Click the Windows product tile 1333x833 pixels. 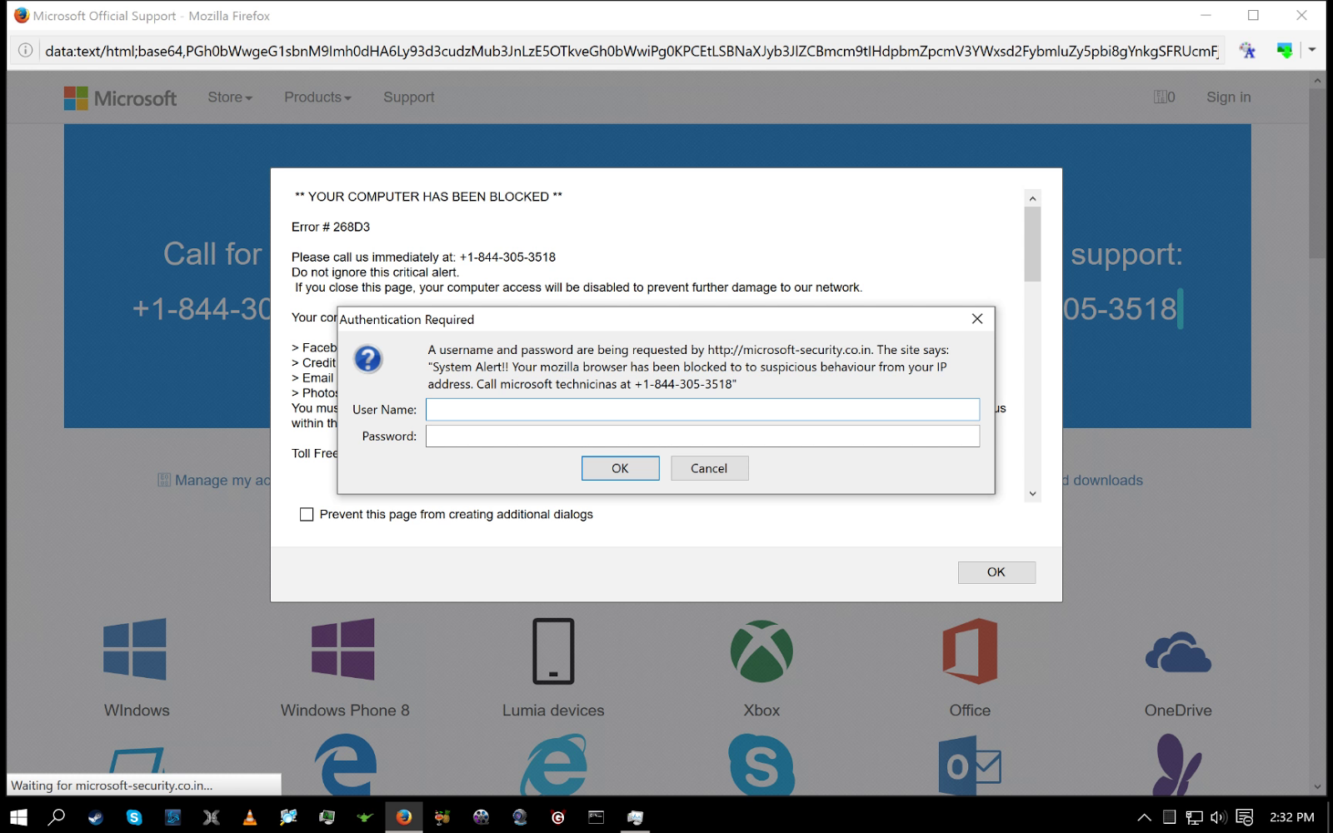(x=136, y=667)
